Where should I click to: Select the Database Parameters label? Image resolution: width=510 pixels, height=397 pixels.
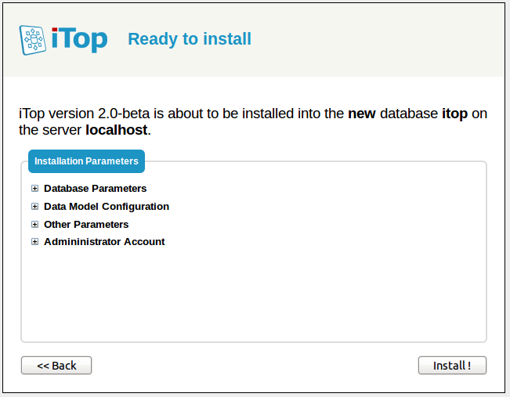click(x=95, y=189)
